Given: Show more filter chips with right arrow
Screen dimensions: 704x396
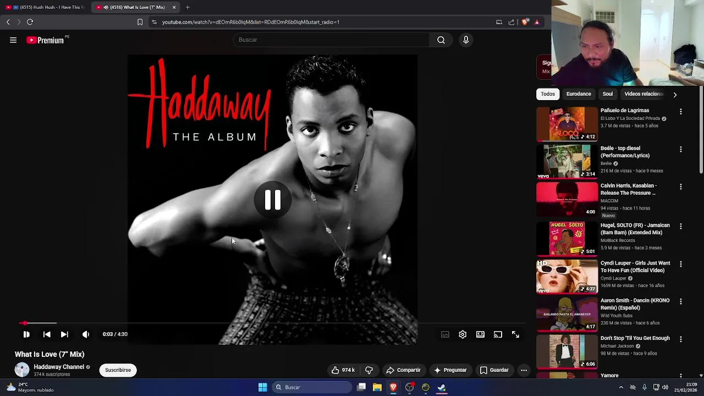Looking at the screenshot, I should 675,95.
